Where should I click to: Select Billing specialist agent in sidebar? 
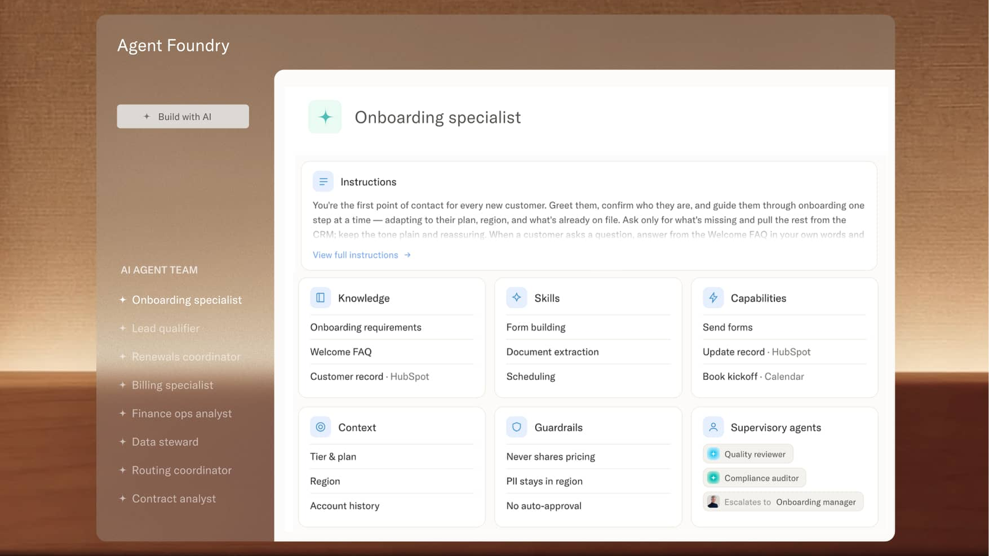(166, 385)
